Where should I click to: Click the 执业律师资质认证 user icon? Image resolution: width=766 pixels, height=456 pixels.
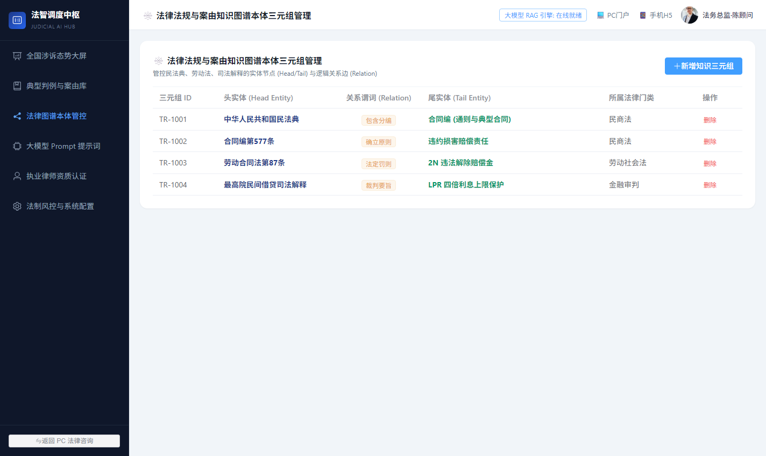17,176
